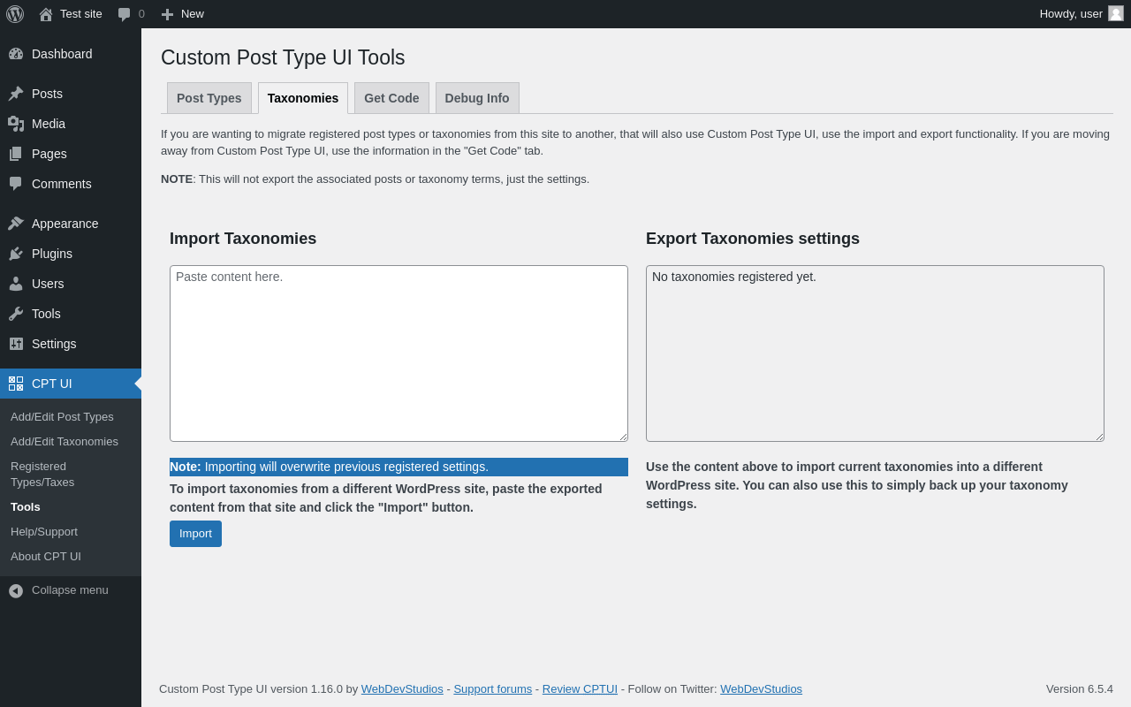Focus the Paste content here textarea

click(x=399, y=353)
